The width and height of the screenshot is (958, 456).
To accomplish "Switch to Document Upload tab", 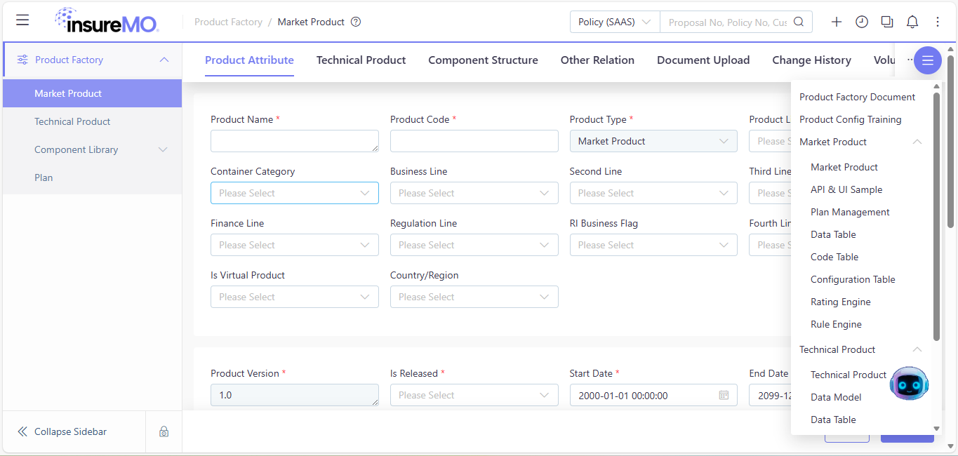I will [703, 60].
